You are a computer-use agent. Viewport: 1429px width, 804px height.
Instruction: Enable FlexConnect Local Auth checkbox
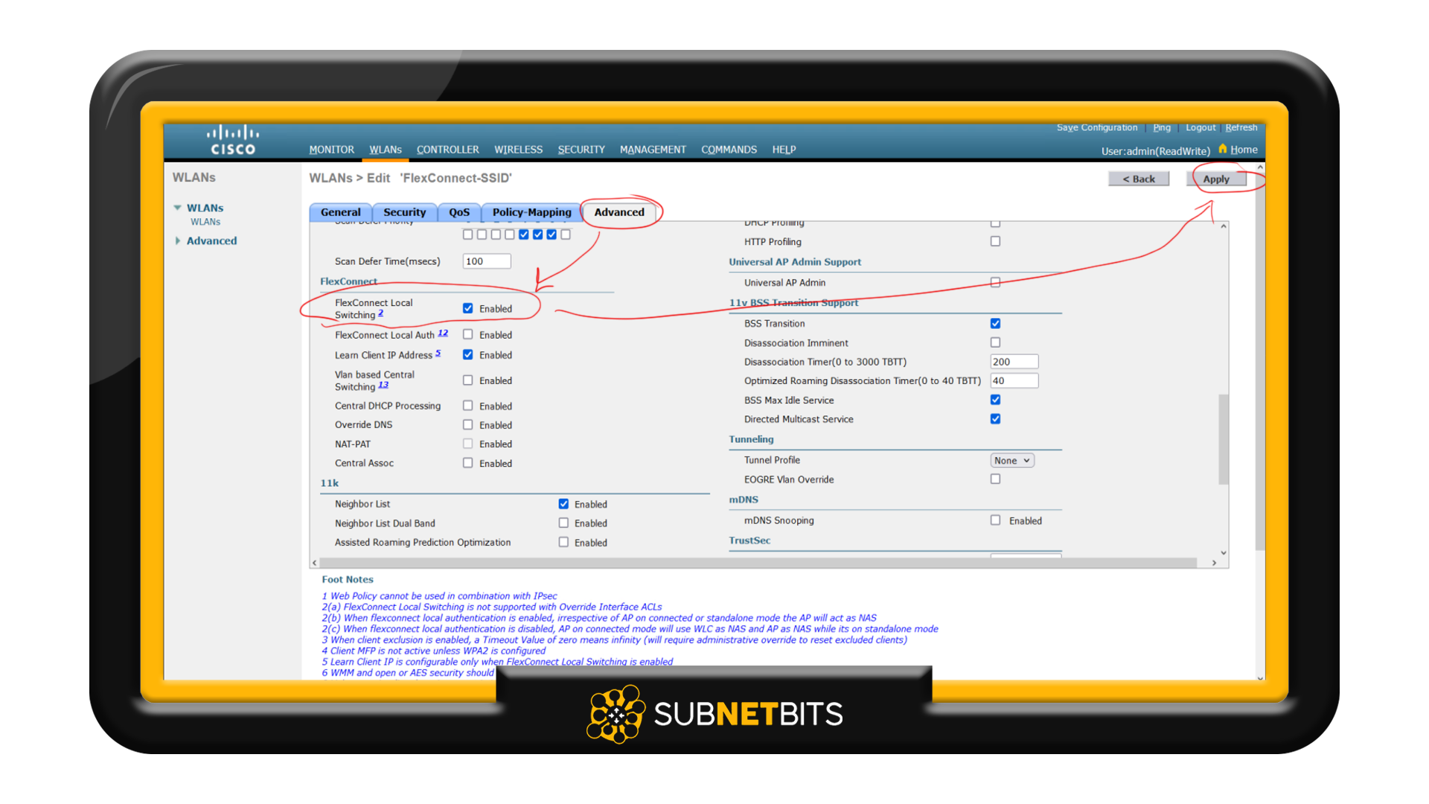point(467,334)
